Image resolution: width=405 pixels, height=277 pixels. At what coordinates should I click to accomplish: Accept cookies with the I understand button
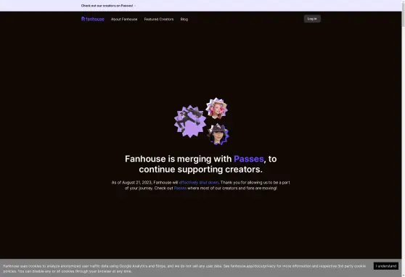[386, 266]
